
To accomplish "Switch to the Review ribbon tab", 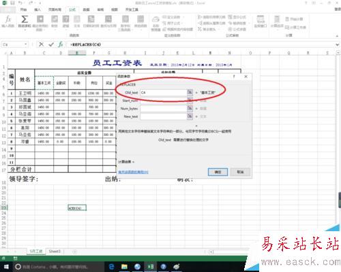I will click(x=100, y=10).
